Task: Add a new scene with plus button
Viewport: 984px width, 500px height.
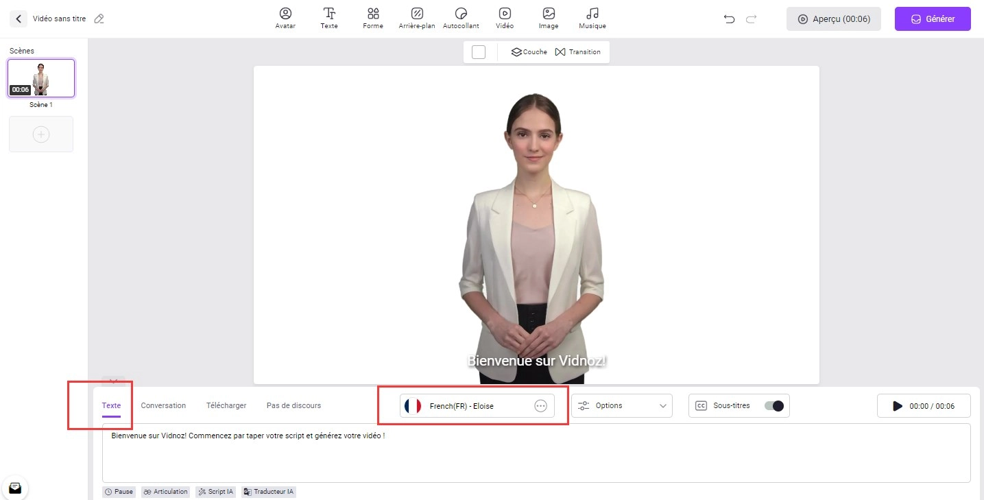Action: [41, 134]
